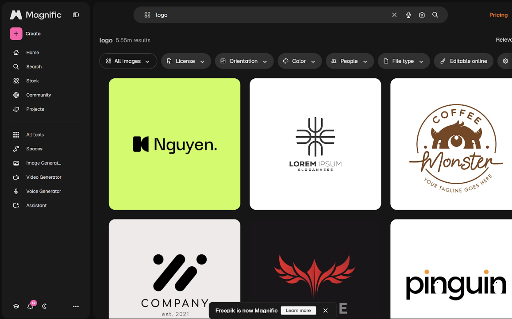The width and height of the screenshot is (512, 319).
Task: Select Video Generator in sidebar
Action: (x=43, y=177)
